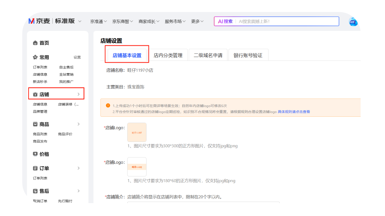Expand the 标准版 version switcher arrow
Image resolution: width=385 pixels, height=216 pixels.
80,21
